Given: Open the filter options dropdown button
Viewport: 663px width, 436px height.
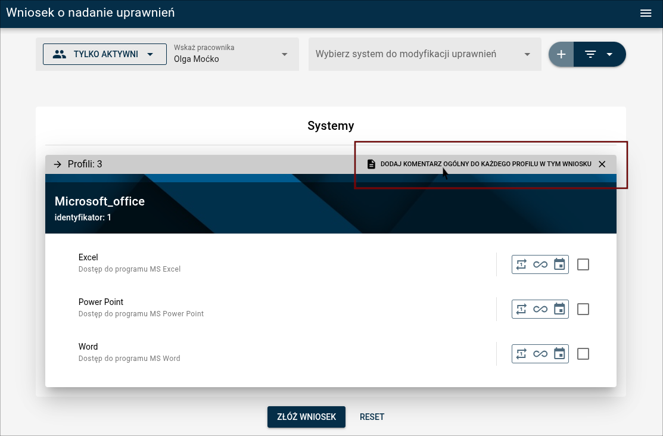Looking at the screenshot, I should [x=599, y=54].
